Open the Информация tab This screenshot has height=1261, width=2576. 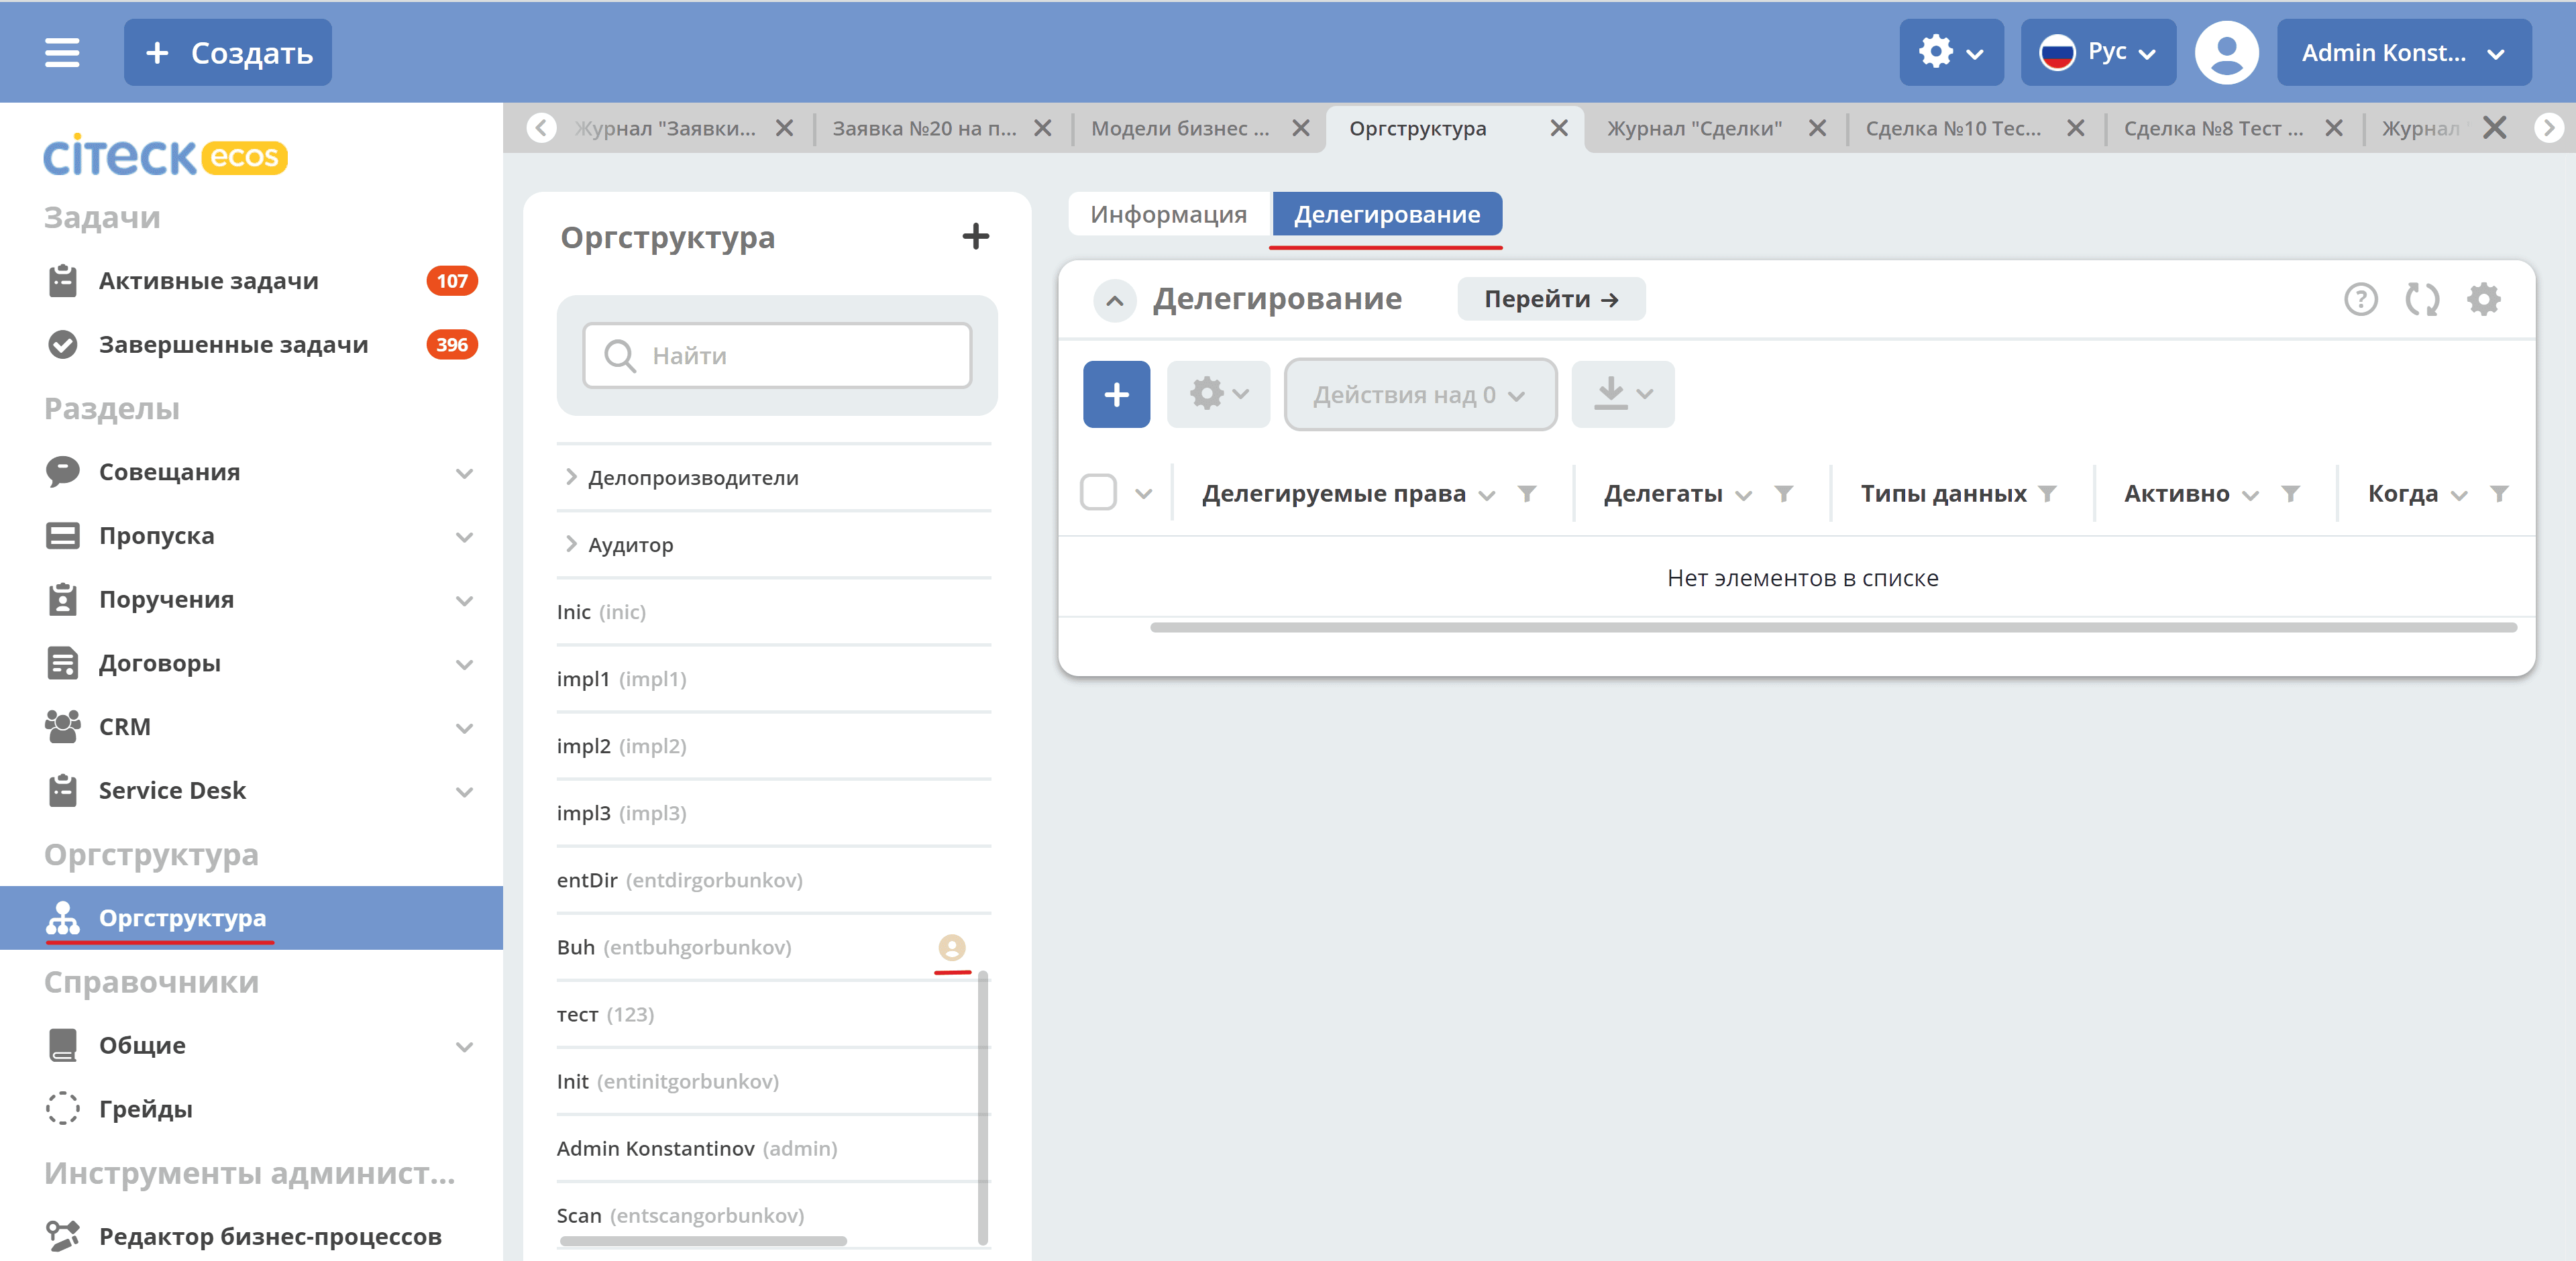[1168, 214]
